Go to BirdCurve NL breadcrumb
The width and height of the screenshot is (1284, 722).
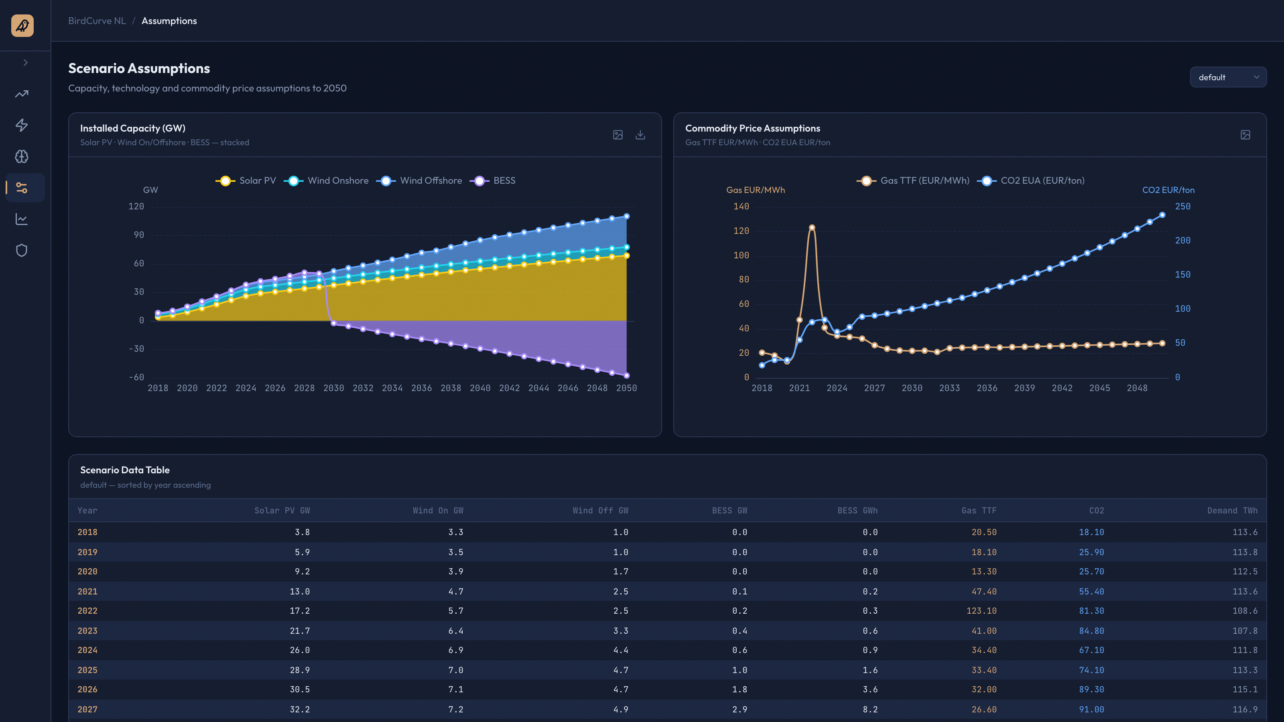tap(97, 21)
